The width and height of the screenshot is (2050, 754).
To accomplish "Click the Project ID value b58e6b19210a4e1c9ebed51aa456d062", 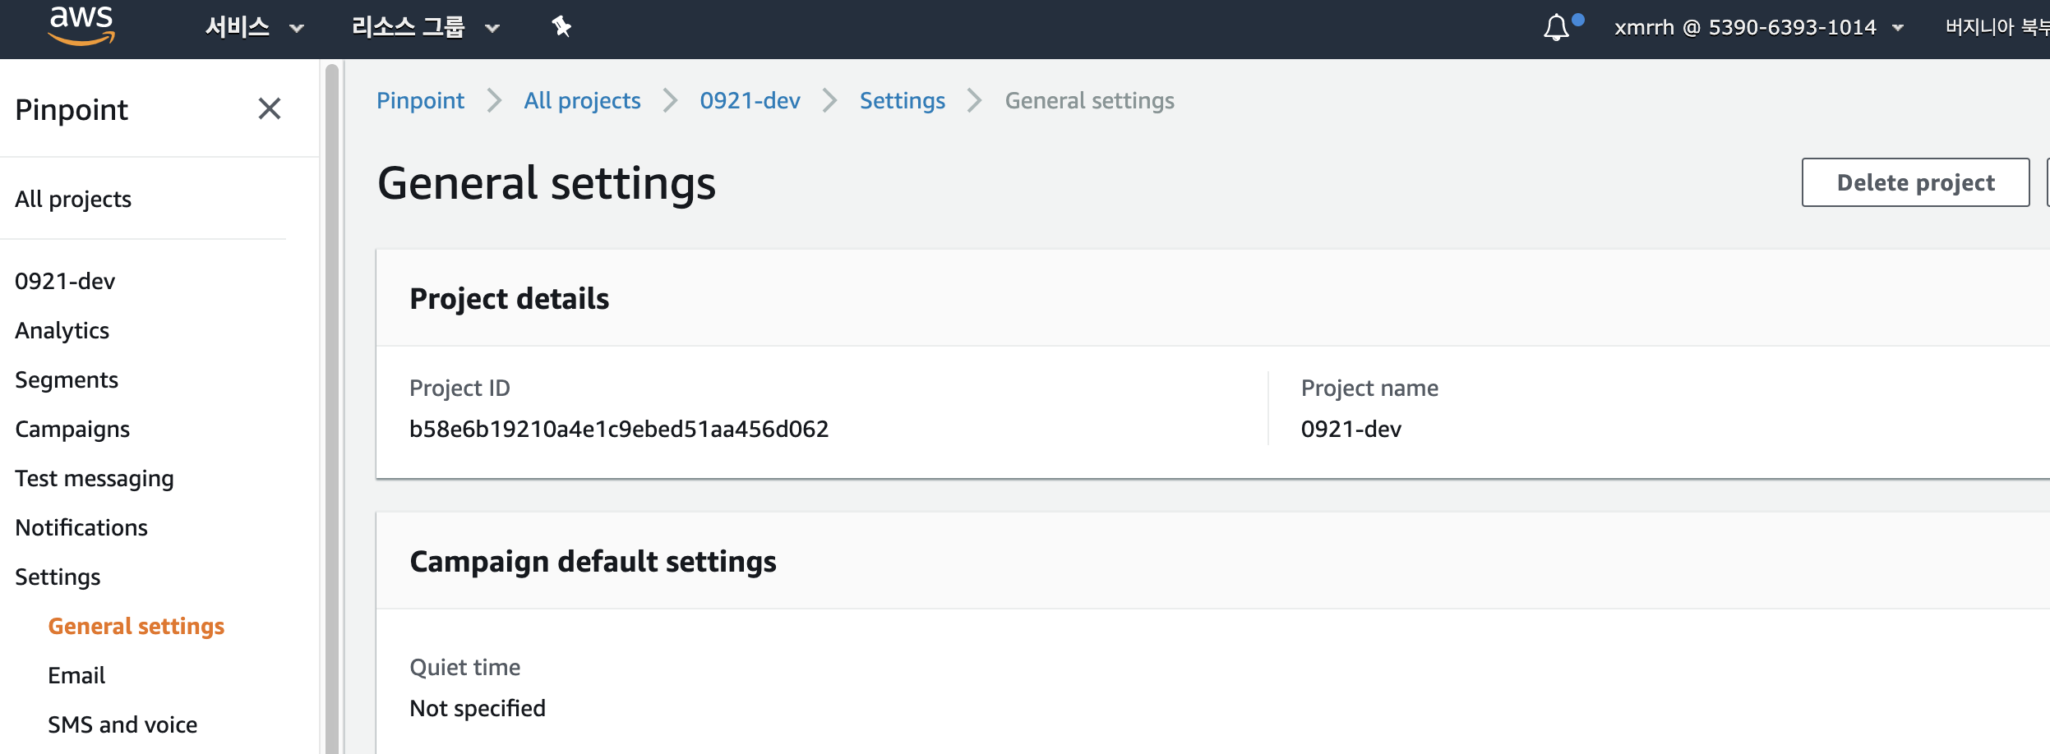I will point(619,429).
